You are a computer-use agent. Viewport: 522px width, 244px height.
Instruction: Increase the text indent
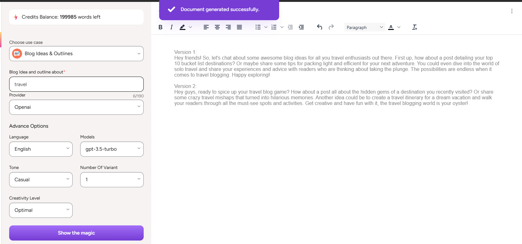[x=301, y=27]
